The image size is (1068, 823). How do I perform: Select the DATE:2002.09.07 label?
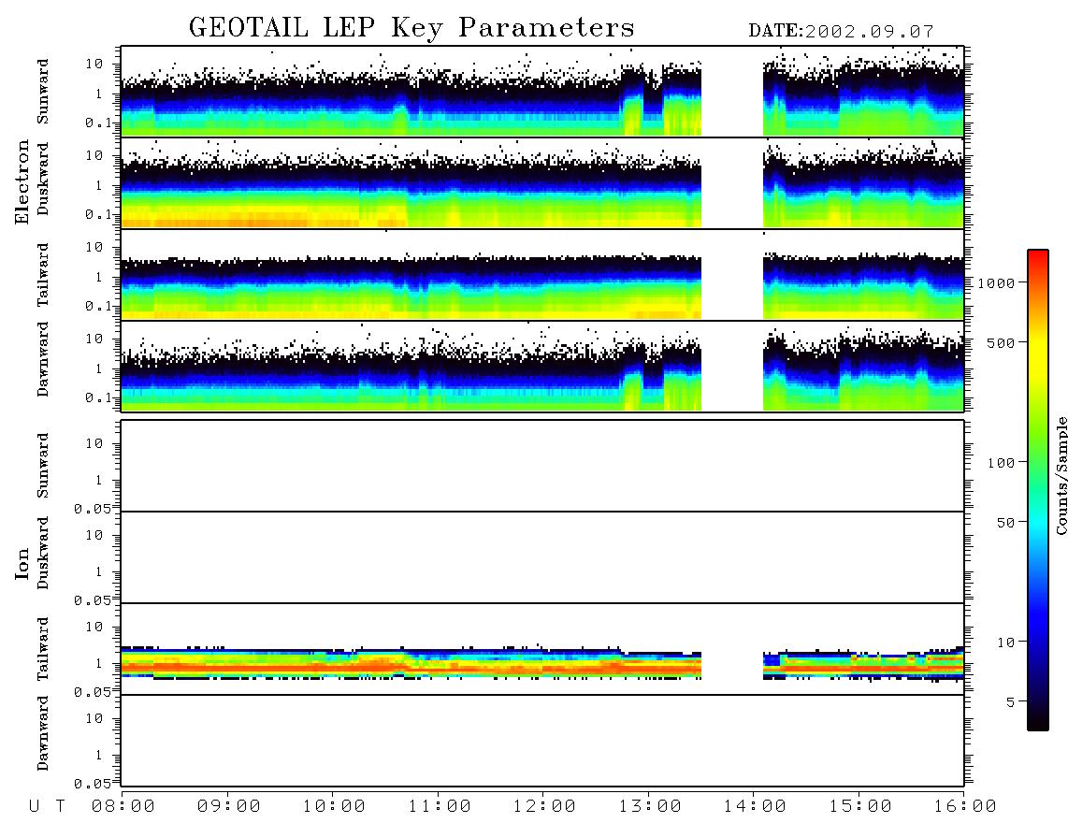(x=841, y=32)
